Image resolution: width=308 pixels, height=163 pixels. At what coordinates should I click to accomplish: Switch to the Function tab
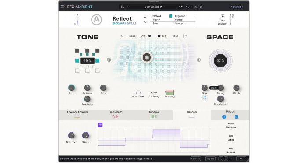click(154, 115)
